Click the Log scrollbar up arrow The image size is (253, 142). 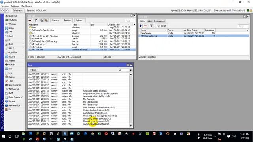pyautogui.click(x=131, y=75)
